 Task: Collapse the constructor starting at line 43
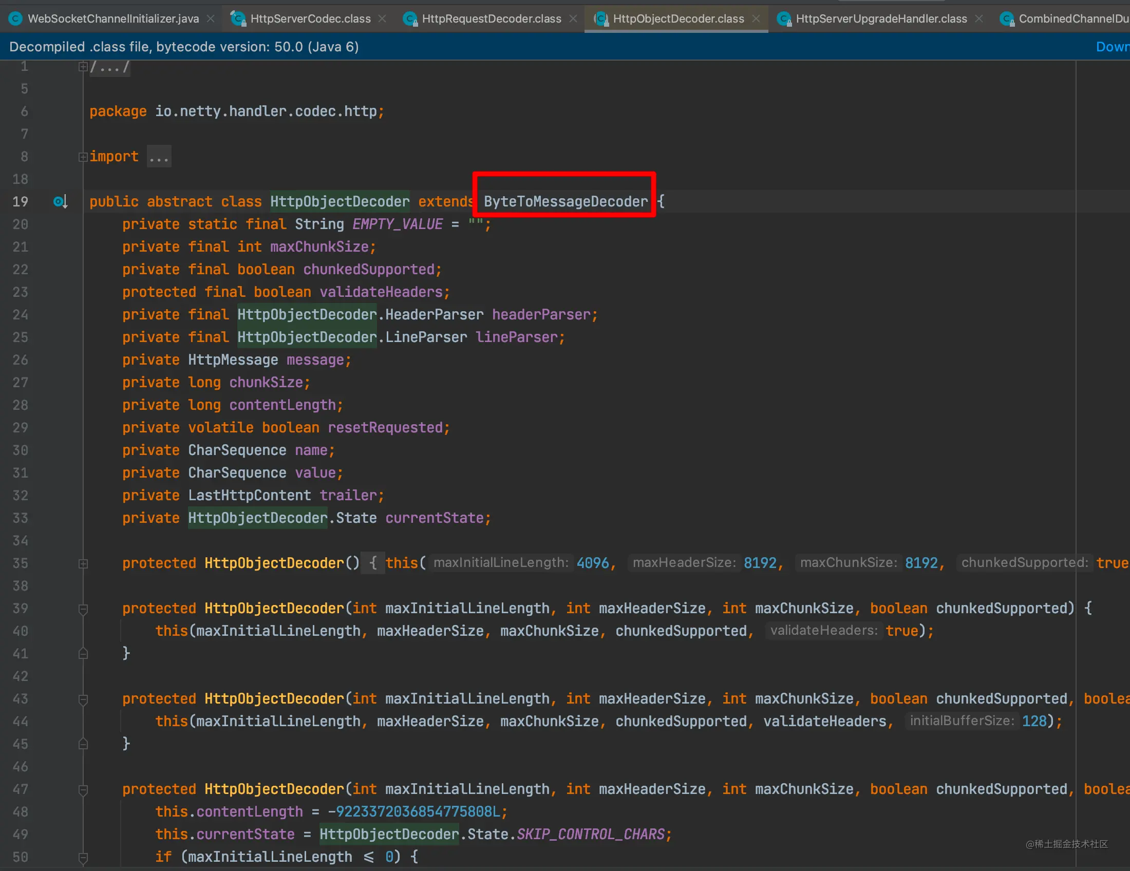pyautogui.click(x=83, y=700)
